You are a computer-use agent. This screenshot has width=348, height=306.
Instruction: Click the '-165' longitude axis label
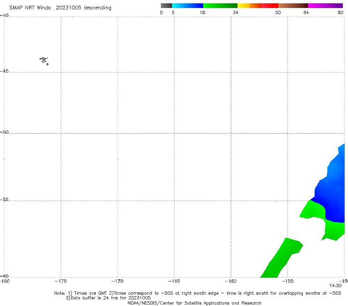(174, 281)
